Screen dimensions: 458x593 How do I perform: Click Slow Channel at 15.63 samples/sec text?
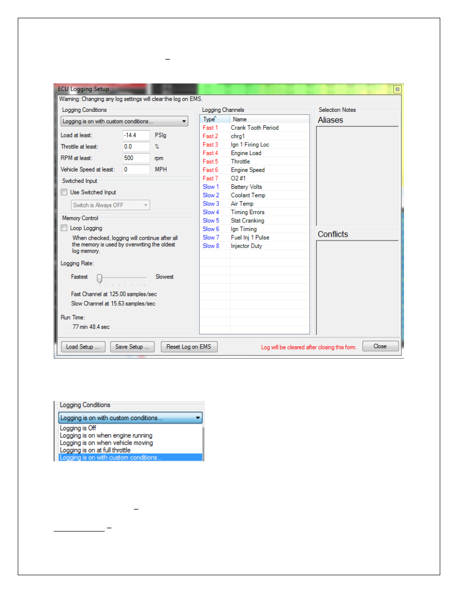tap(113, 303)
